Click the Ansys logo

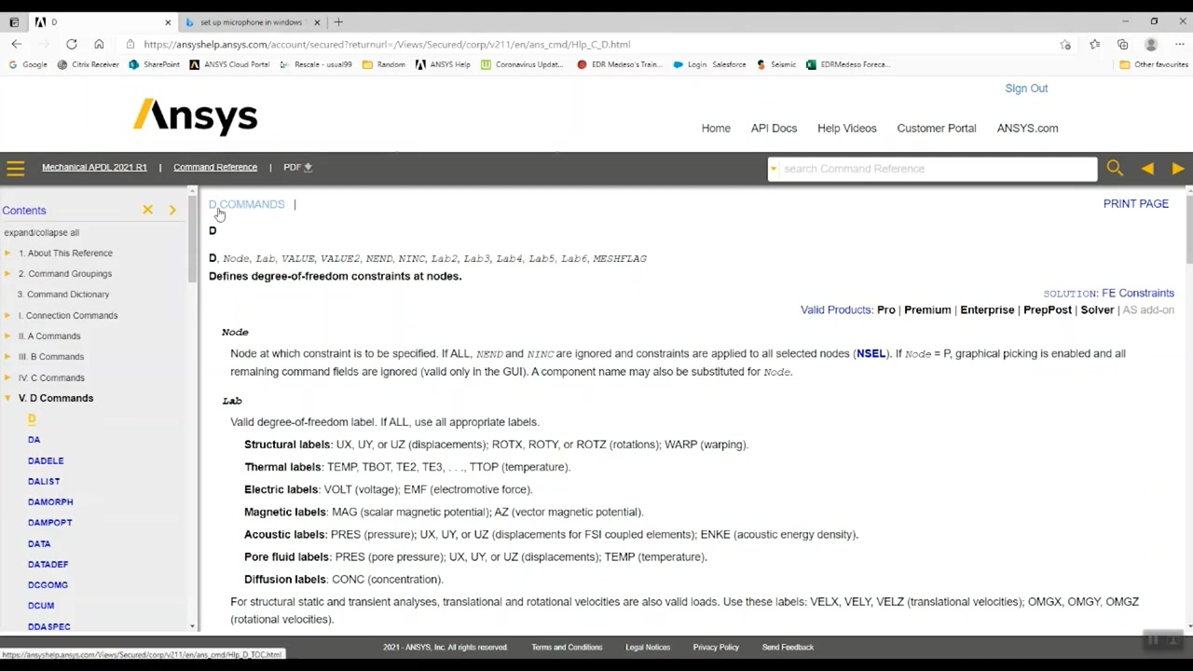194,115
